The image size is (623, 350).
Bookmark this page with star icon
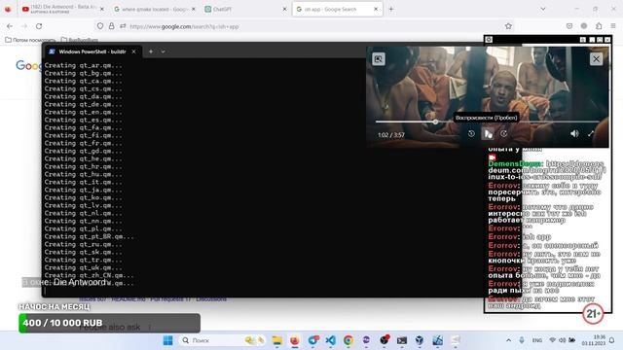pyautogui.click(x=508, y=26)
